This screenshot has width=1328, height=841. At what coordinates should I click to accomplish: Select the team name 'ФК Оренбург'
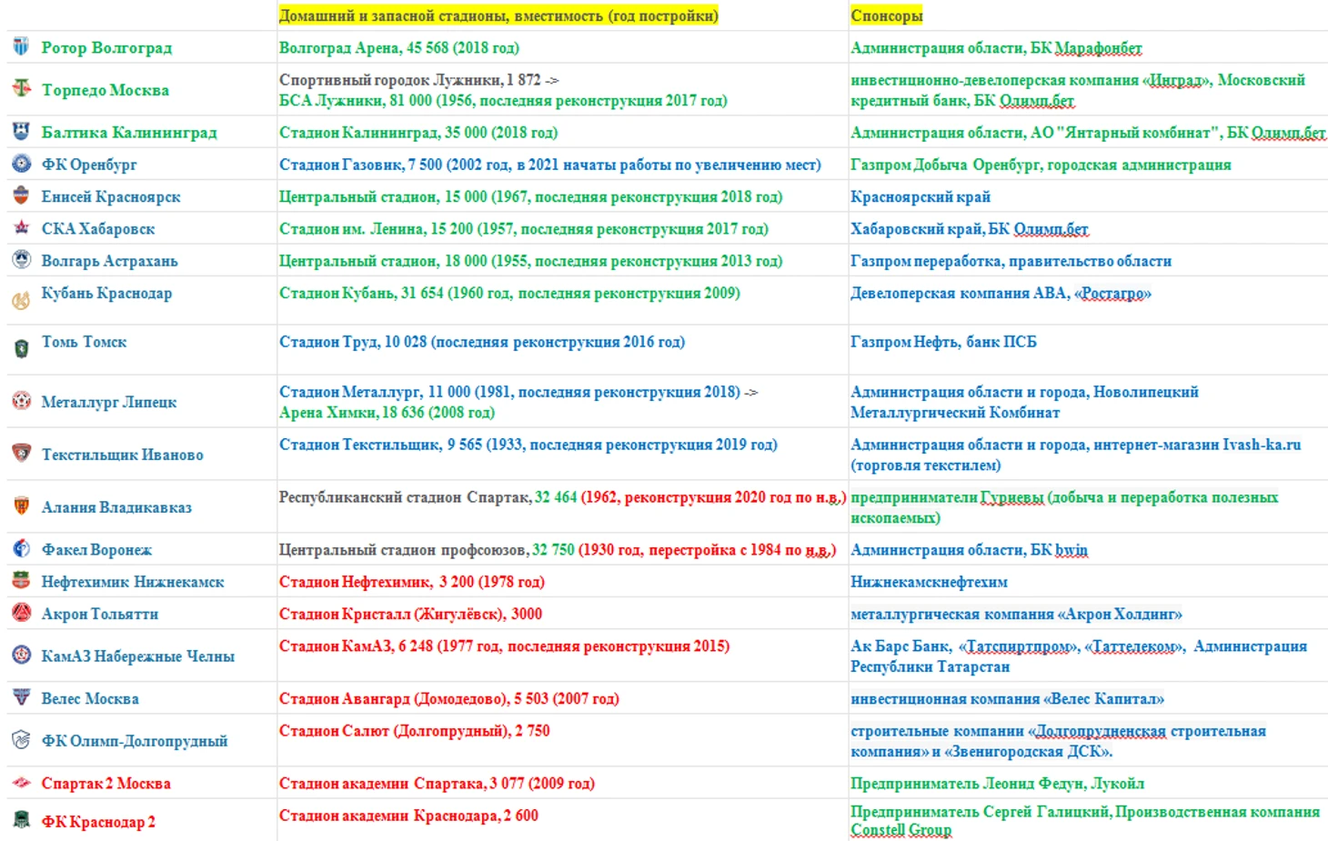[89, 165]
